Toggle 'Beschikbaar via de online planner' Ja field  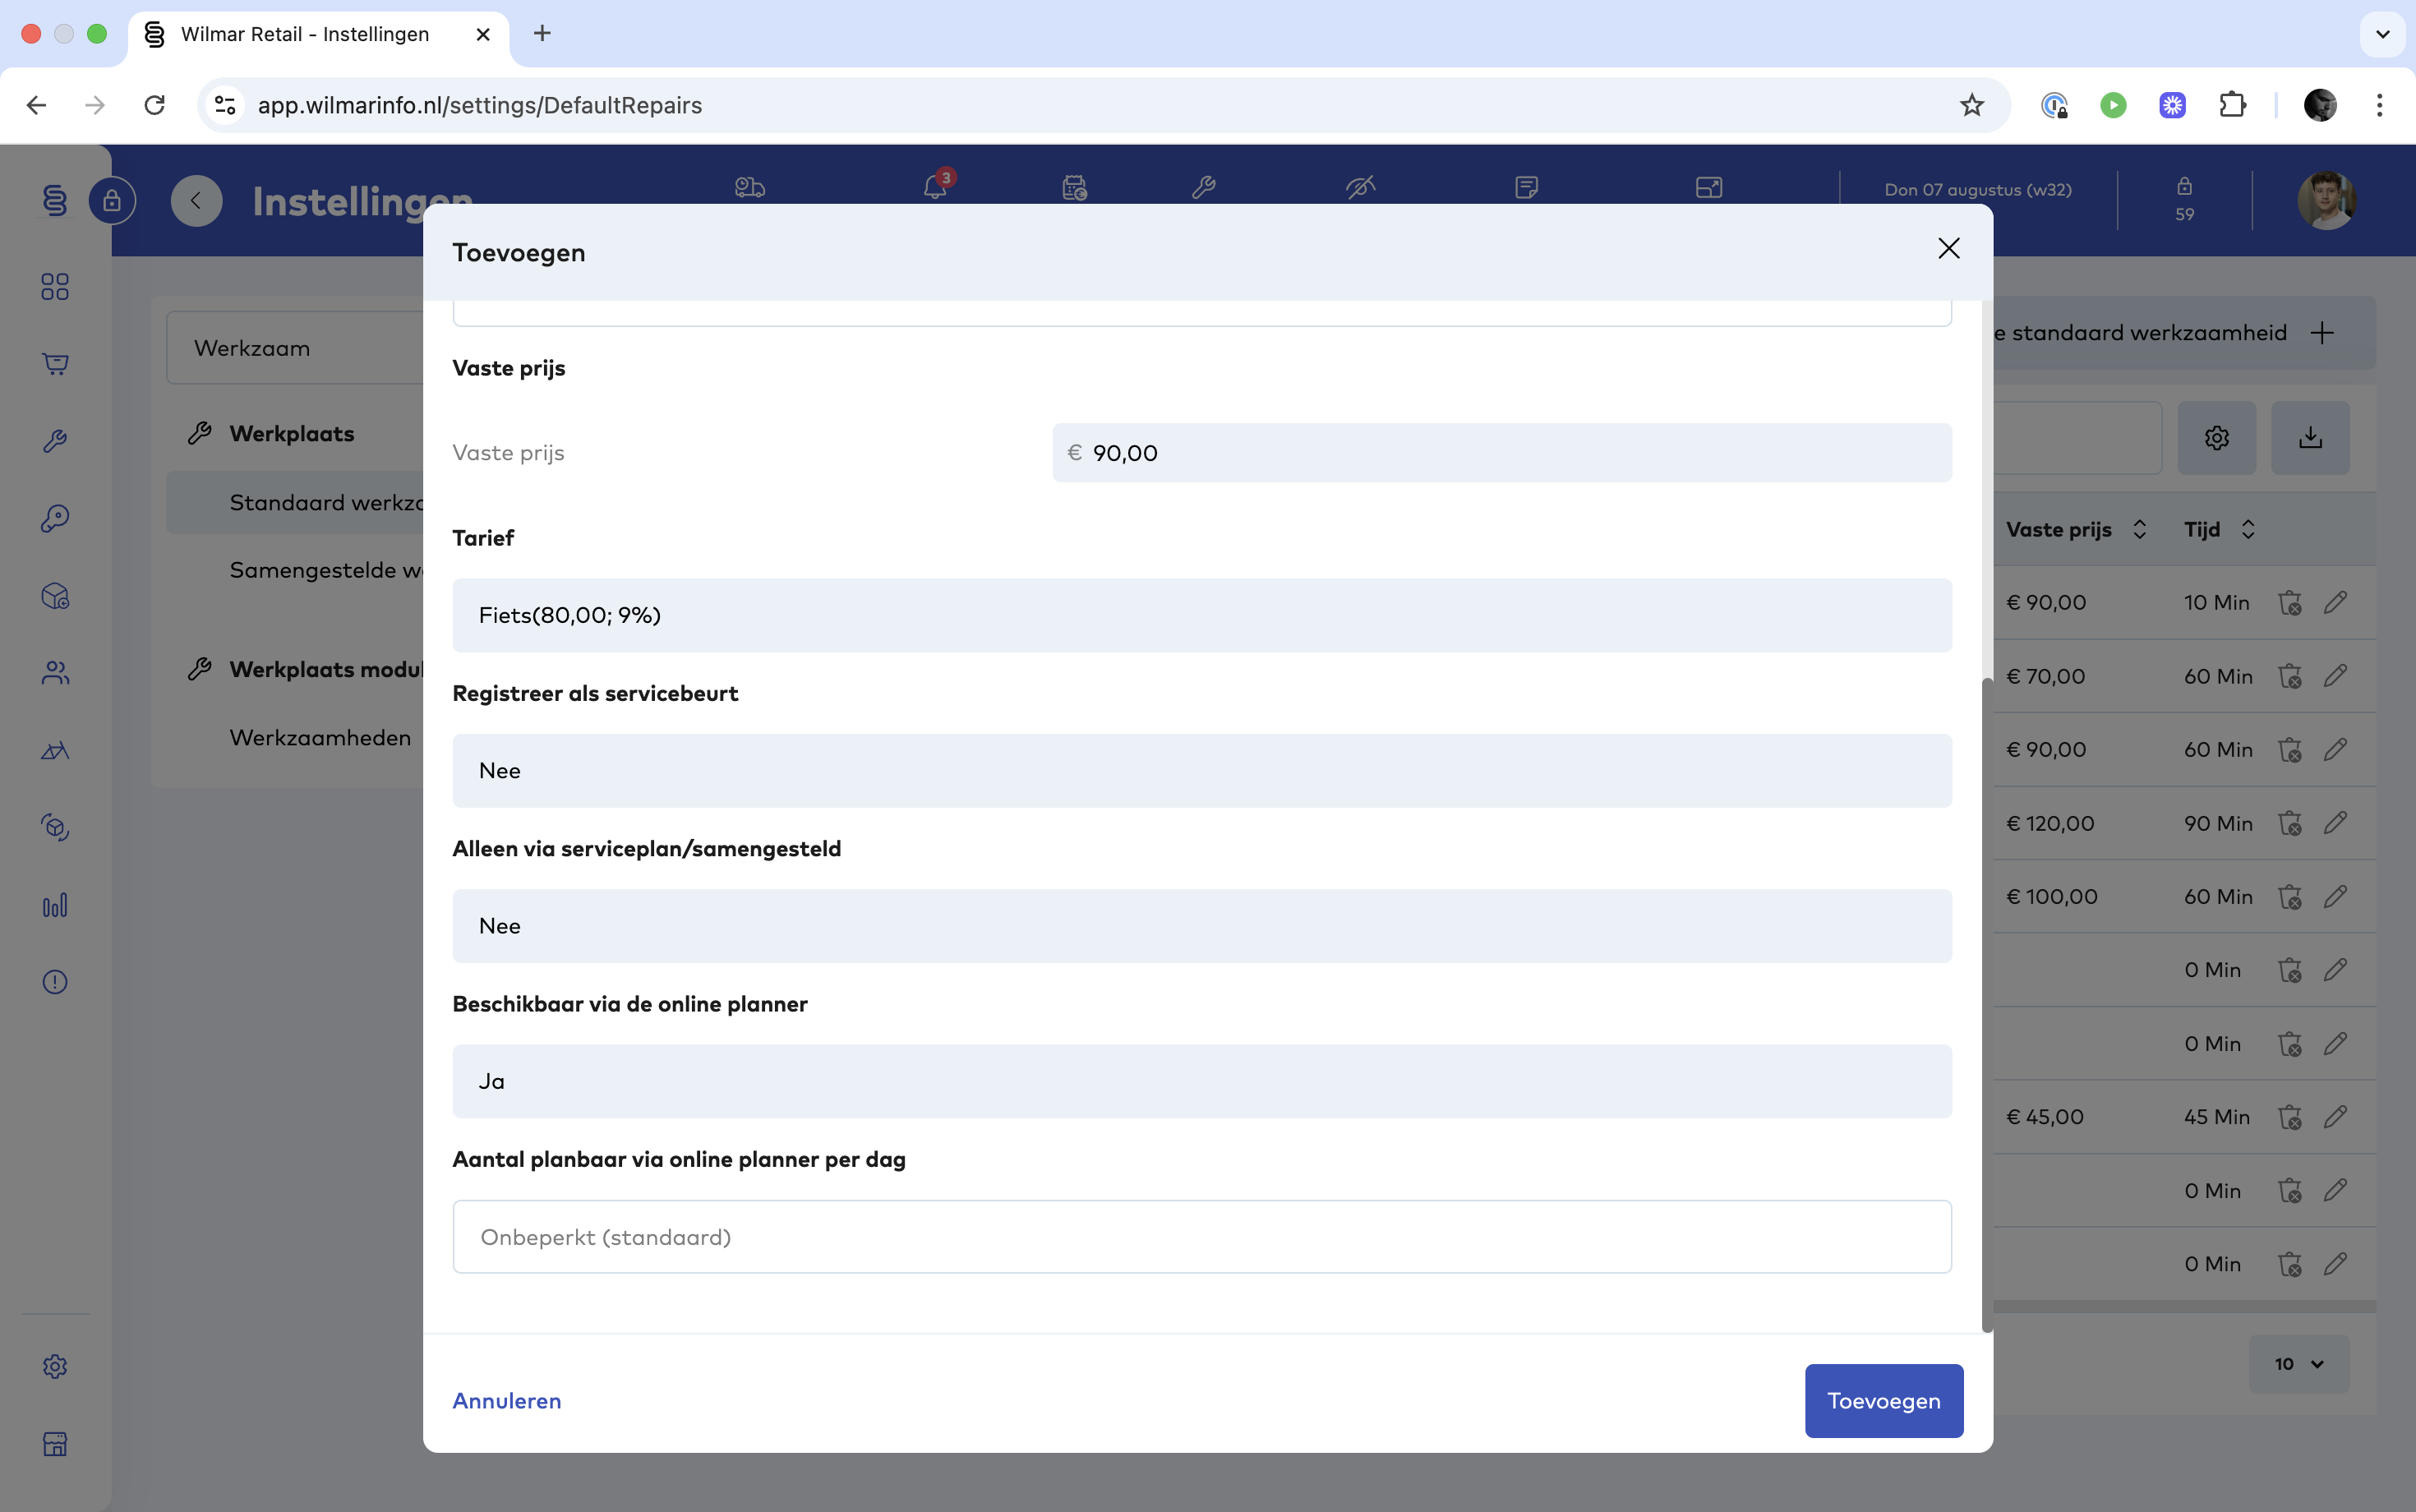pyautogui.click(x=1201, y=1081)
